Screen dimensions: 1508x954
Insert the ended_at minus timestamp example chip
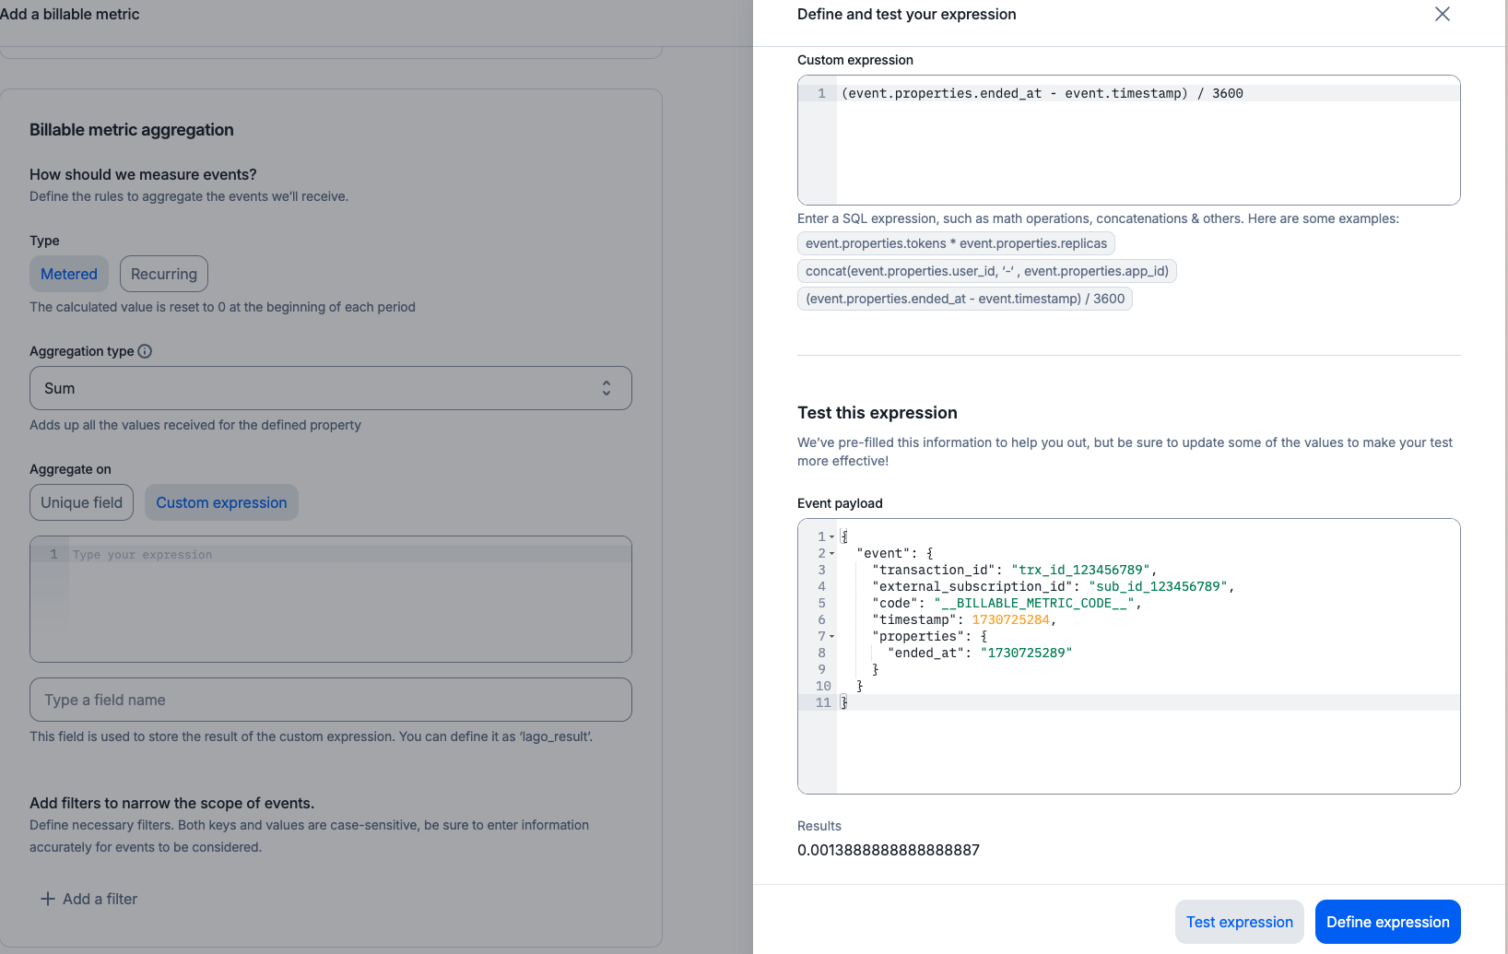tap(965, 299)
